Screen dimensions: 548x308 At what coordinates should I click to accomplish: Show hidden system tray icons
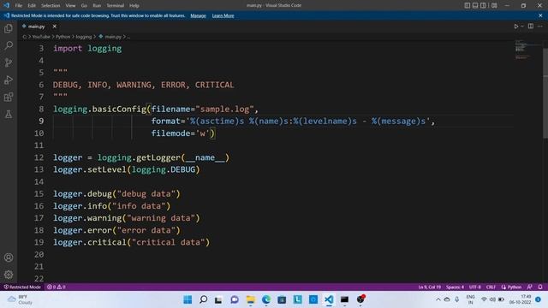[x=438, y=299]
